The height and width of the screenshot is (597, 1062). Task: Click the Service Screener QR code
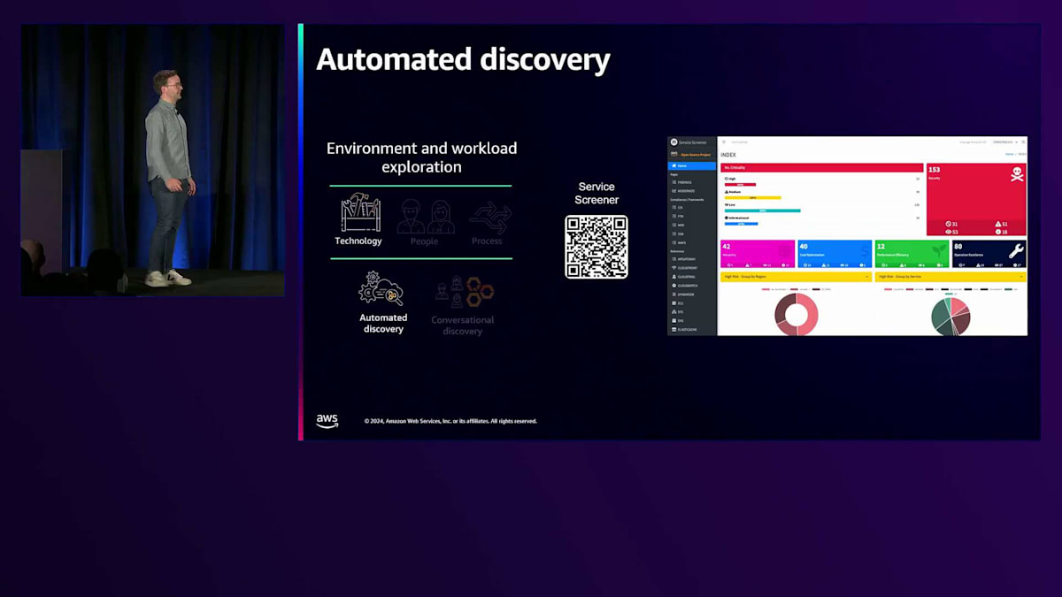(596, 247)
